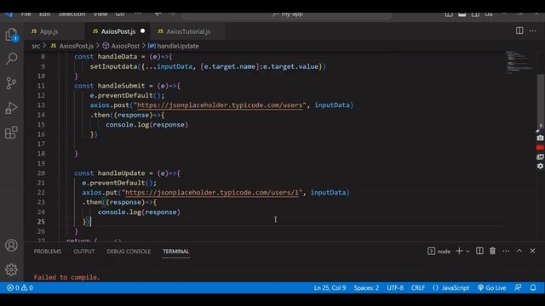Click the red record icon in overlay
The image size is (545, 306).
(540, 147)
